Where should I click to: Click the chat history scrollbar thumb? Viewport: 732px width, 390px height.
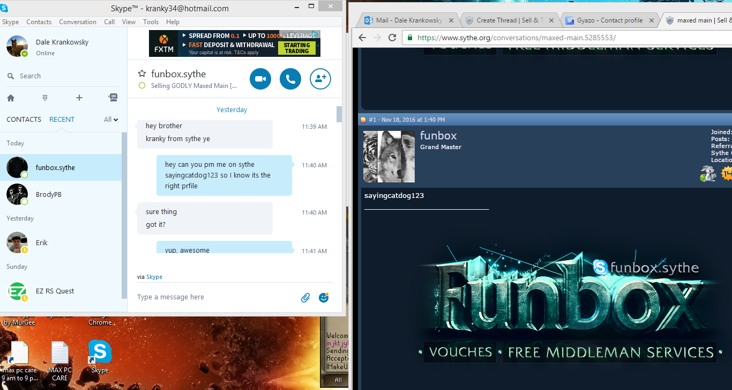pyautogui.click(x=339, y=114)
